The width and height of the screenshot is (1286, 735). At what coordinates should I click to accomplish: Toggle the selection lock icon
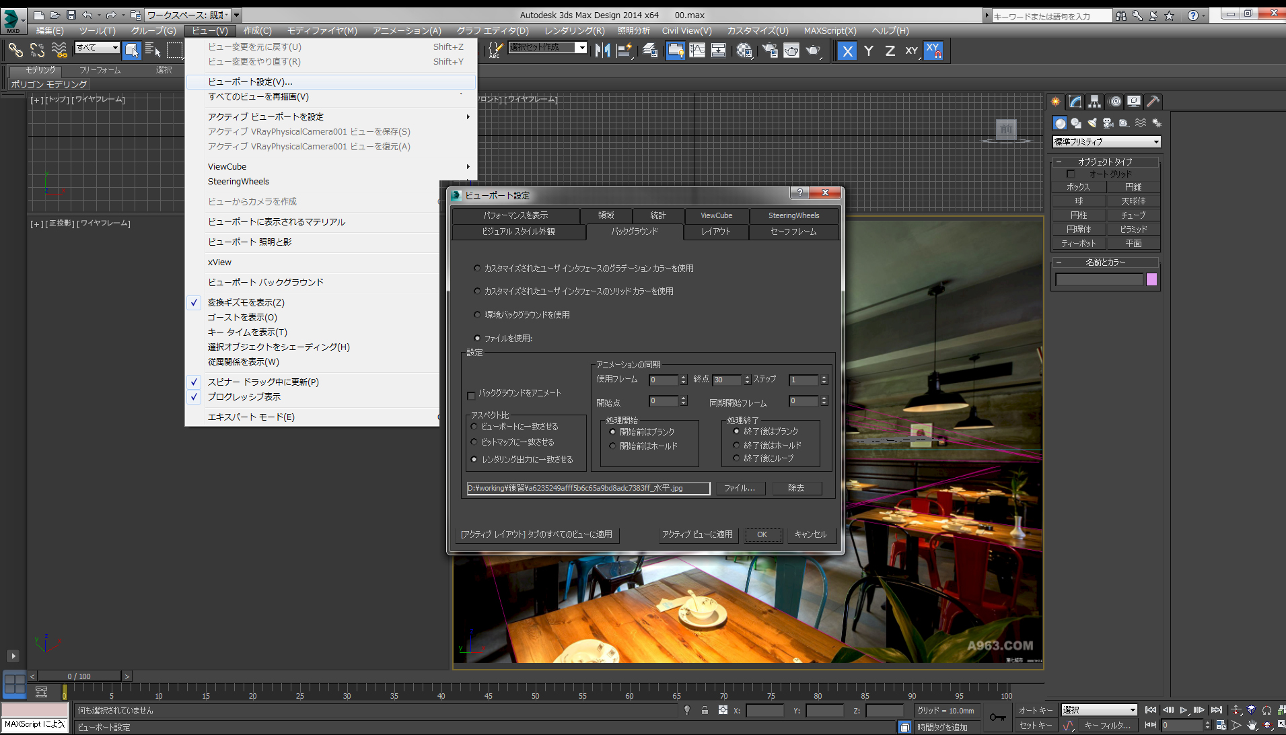coord(705,710)
